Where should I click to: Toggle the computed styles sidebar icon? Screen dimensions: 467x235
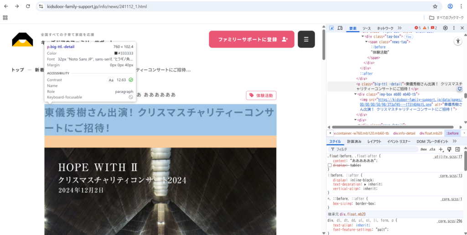[x=457, y=149]
